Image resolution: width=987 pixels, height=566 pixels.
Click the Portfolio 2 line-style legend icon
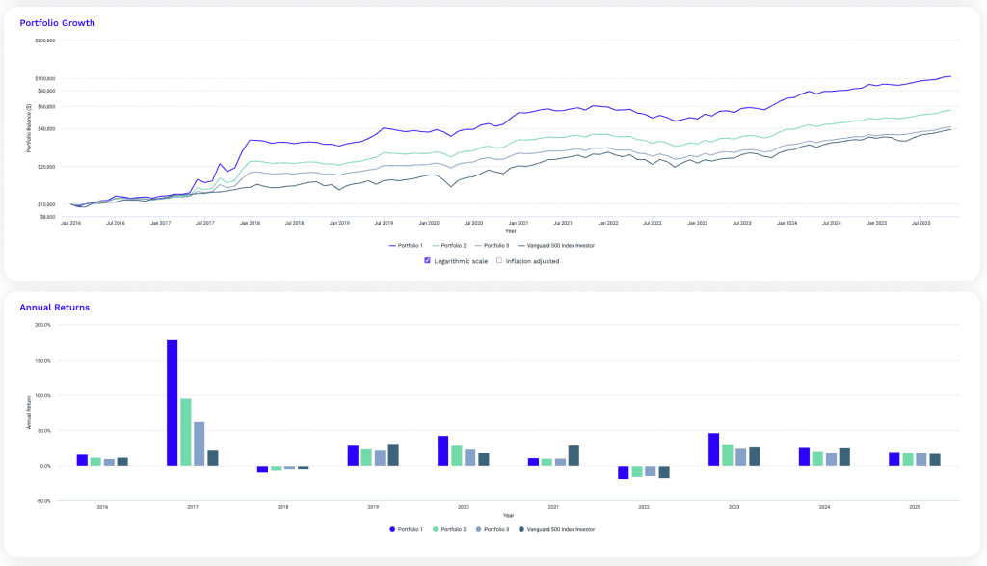435,245
